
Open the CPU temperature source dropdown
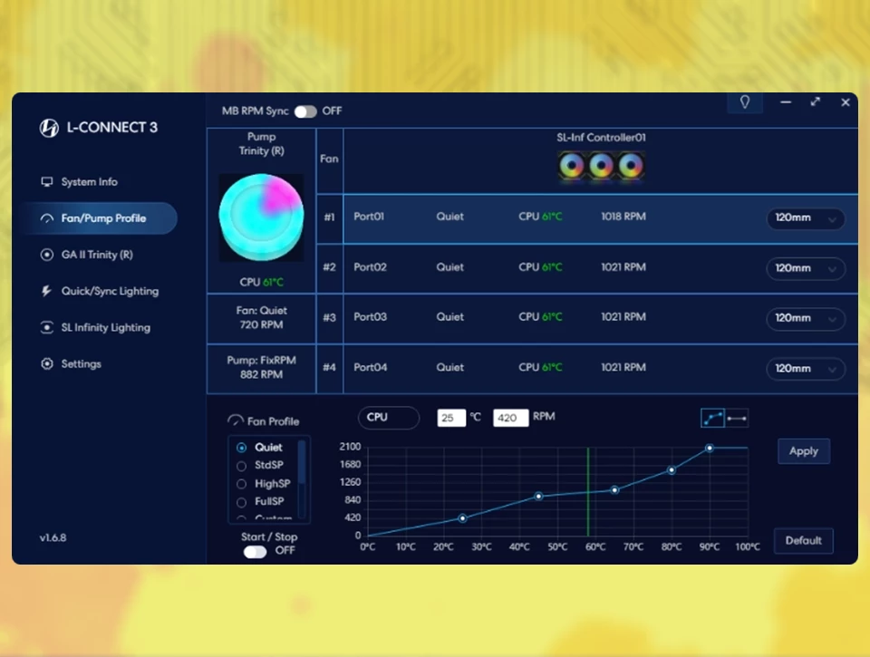[388, 418]
